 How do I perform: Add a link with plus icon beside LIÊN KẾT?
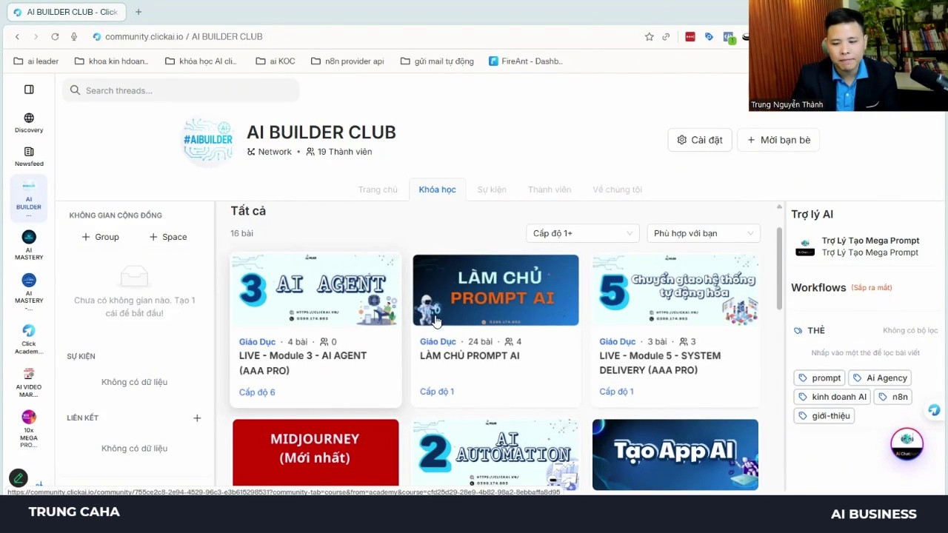(x=197, y=418)
